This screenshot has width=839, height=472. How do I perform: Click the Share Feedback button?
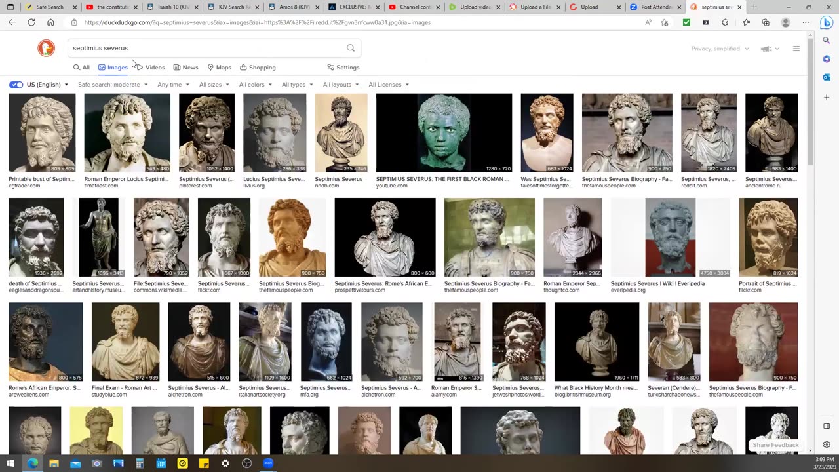click(x=775, y=445)
